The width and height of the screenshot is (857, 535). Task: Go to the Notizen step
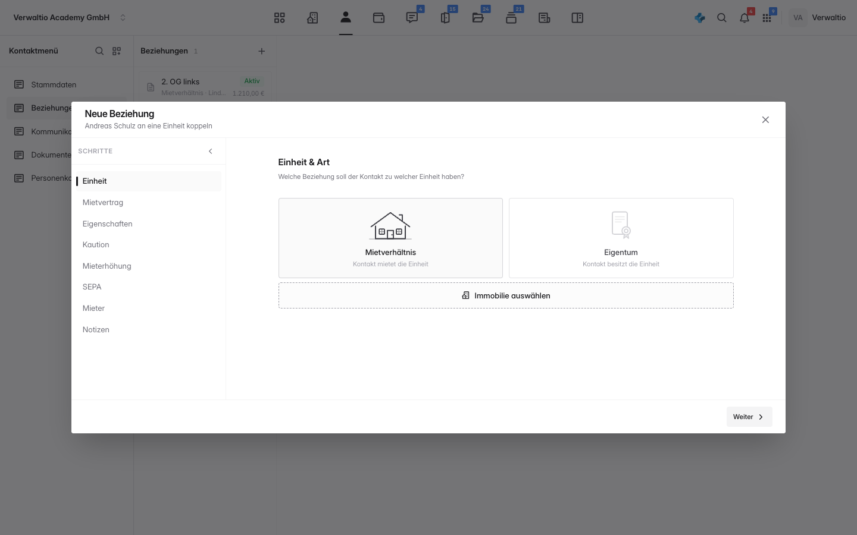pyautogui.click(x=149, y=330)
